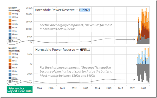Click the 2015 x-axis label
Image resolution: width=157 pixels, height=98 pixels.
click(x=109, y=88)
